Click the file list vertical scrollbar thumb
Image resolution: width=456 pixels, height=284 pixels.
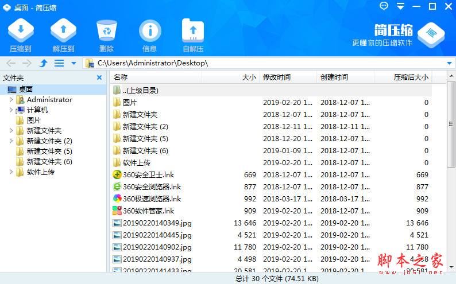pos(451,124)
